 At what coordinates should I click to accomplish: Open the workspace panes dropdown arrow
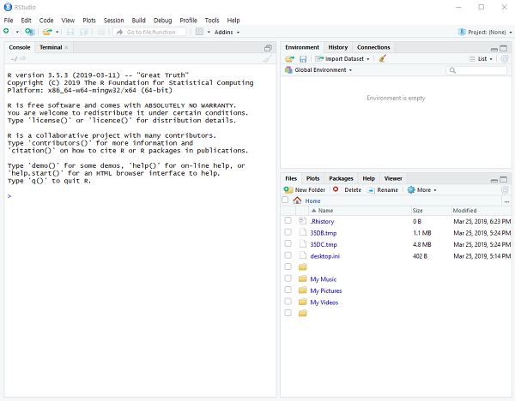209,33
